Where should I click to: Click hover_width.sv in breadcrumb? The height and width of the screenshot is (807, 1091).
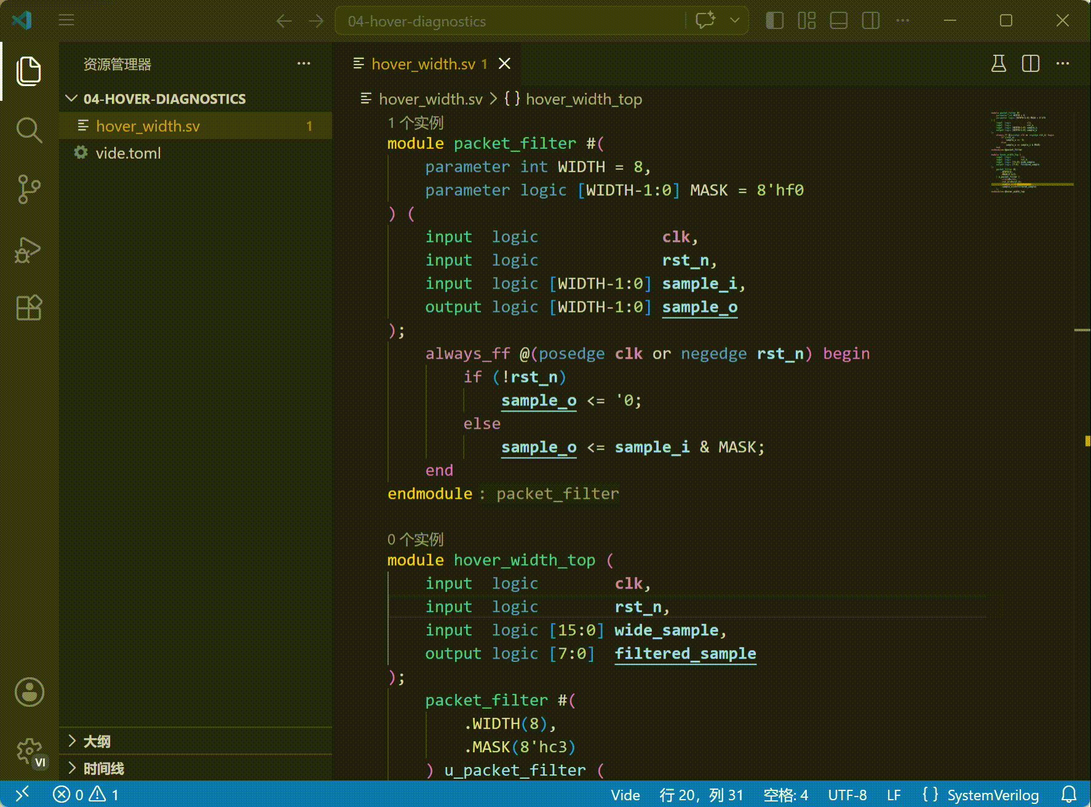click(x=430, y=99)
